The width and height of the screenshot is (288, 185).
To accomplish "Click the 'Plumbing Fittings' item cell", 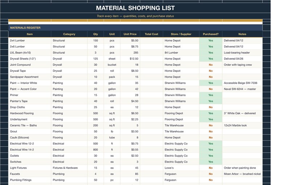I will 30,180.
